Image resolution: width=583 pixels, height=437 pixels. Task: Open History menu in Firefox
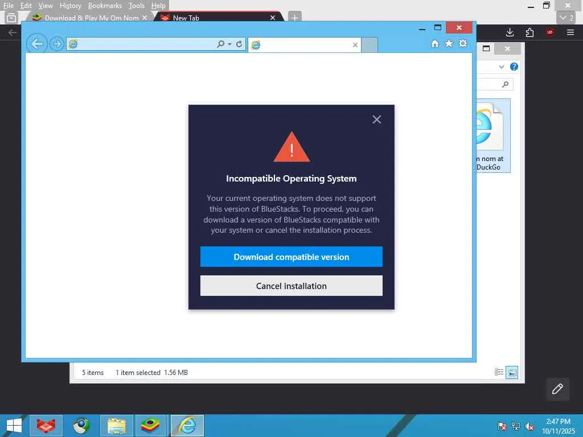[70, 6]
